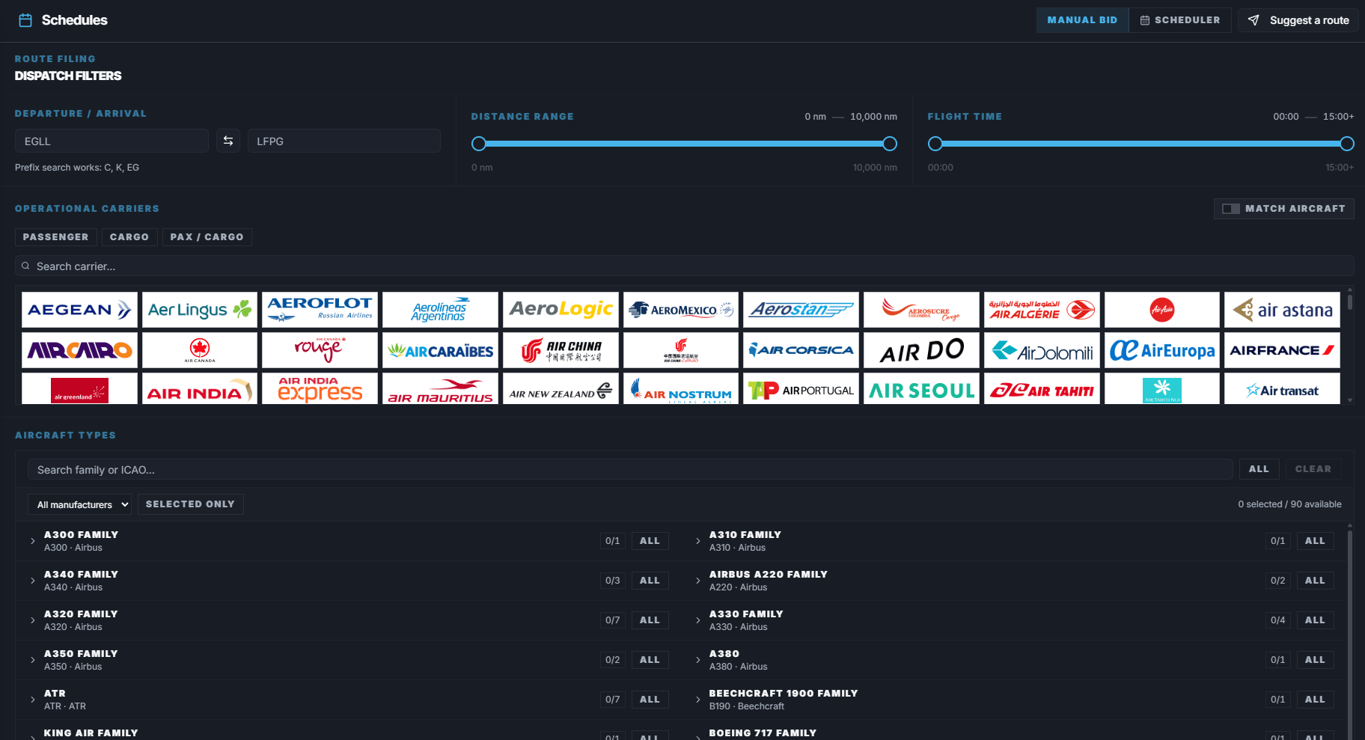Pick the Air Algérie carrier logo

pyautogui.click(x=1042, y=310)
